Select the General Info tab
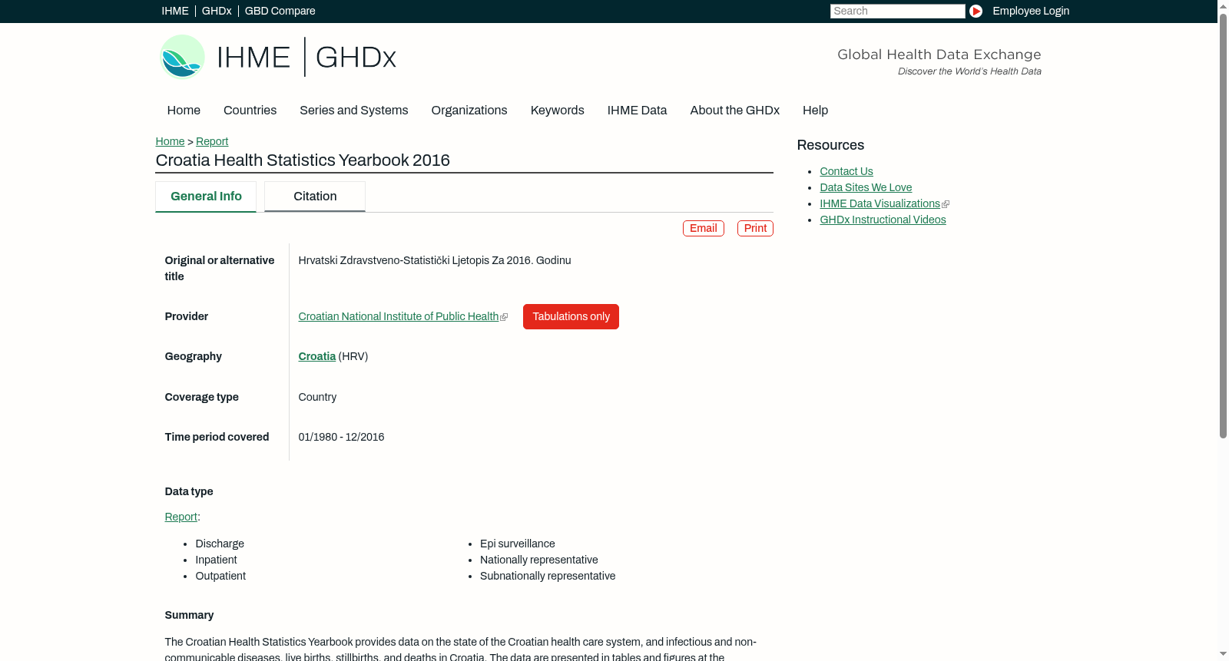1229x661 pixels. [206, 197]
